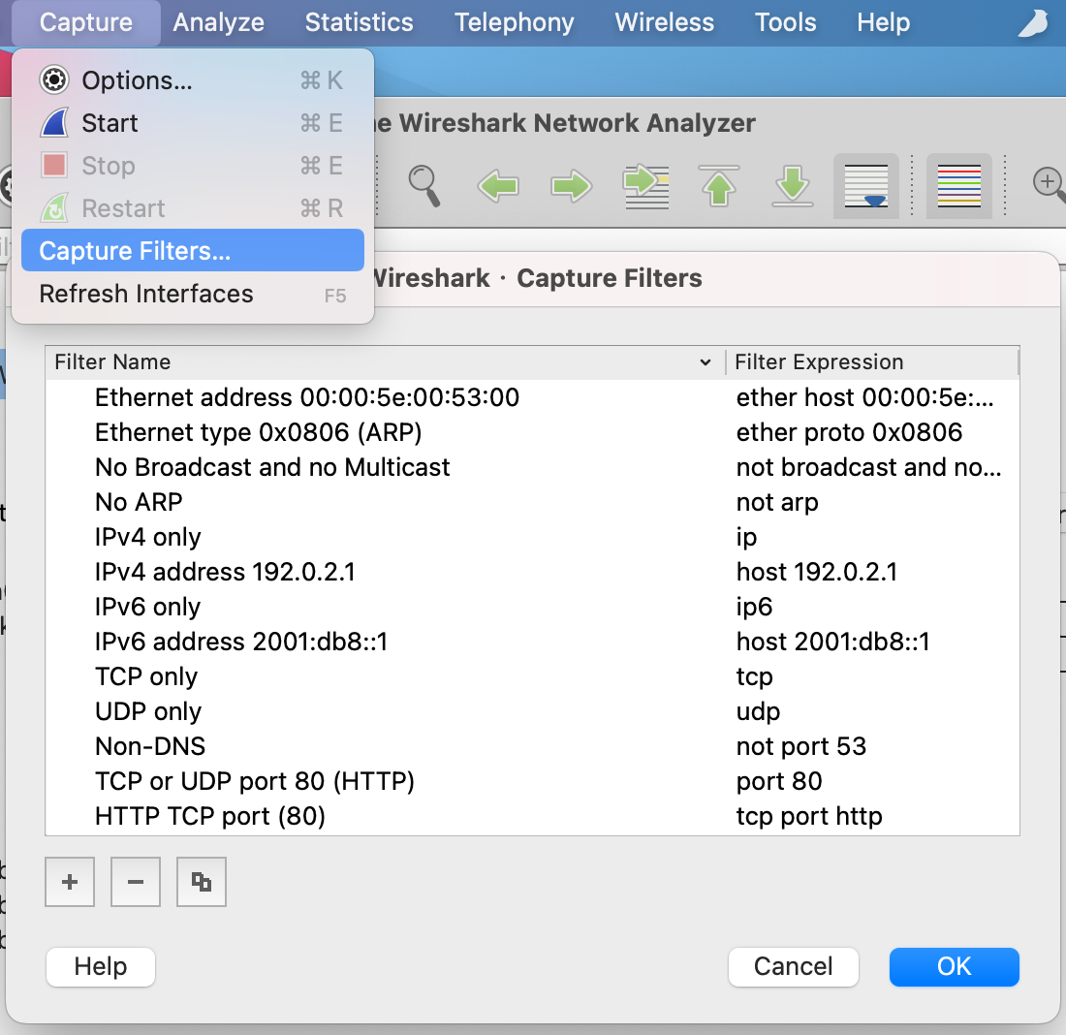Screen dimensions: 1066x1035
Task: Open the Telephony menu
Action: tap(514, 22)
